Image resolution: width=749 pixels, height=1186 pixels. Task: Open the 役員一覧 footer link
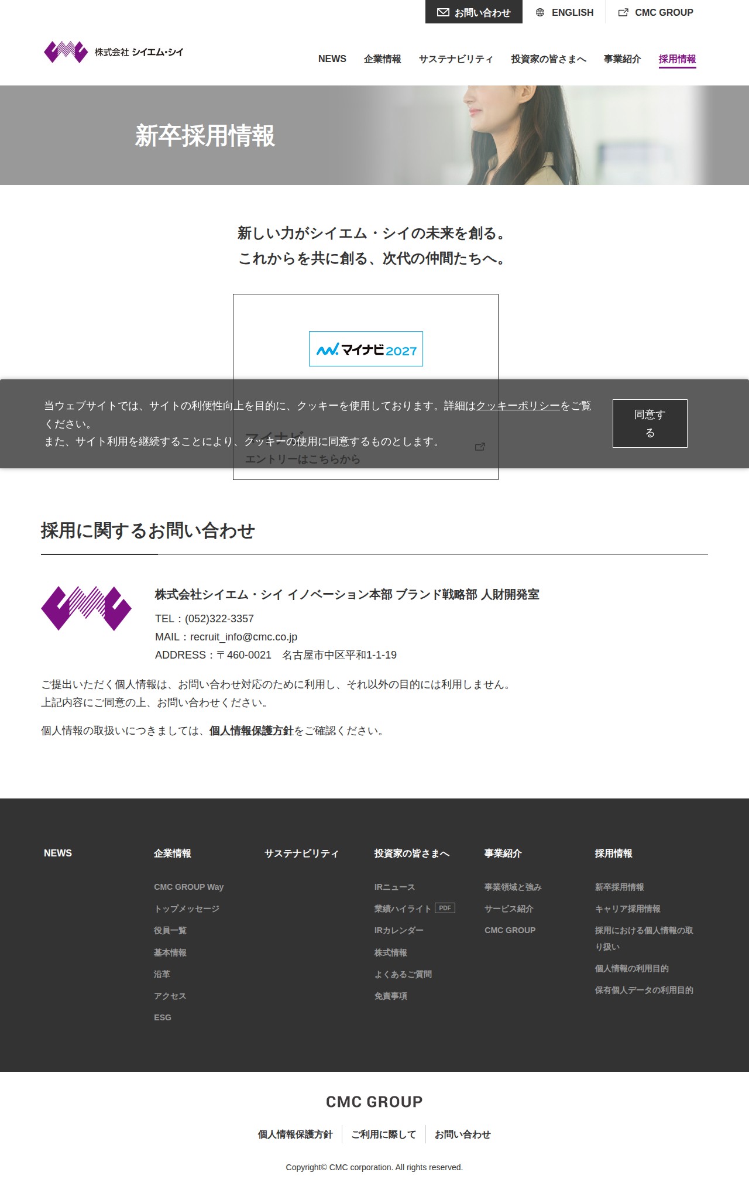pyautogui.click(x=170, y=930)
